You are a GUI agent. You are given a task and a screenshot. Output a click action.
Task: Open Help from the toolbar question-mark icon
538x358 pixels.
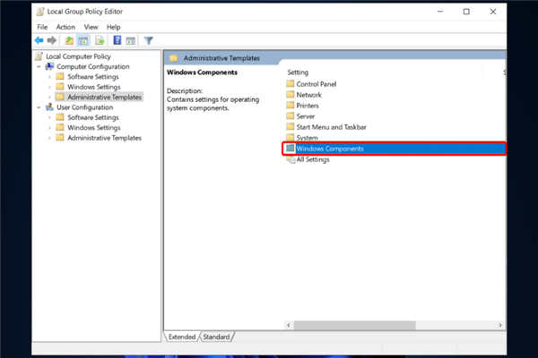click(x=117, y=40)
